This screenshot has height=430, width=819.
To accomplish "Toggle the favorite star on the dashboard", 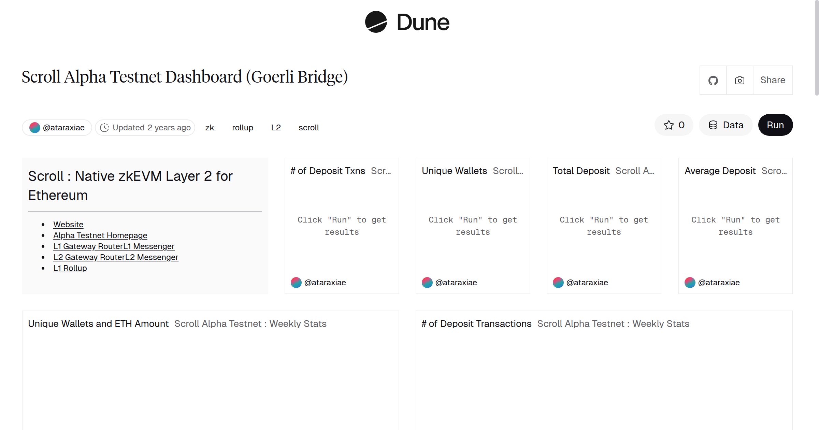I will [x=669, y=125].
